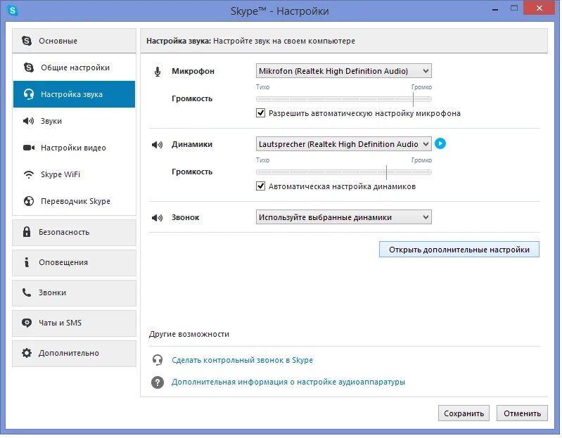562x438 pixels.
Task: Click the headset icon next to Настройка звука
Action: click(29, 94)
